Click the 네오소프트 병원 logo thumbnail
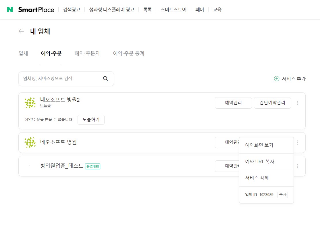 point(30,142)
